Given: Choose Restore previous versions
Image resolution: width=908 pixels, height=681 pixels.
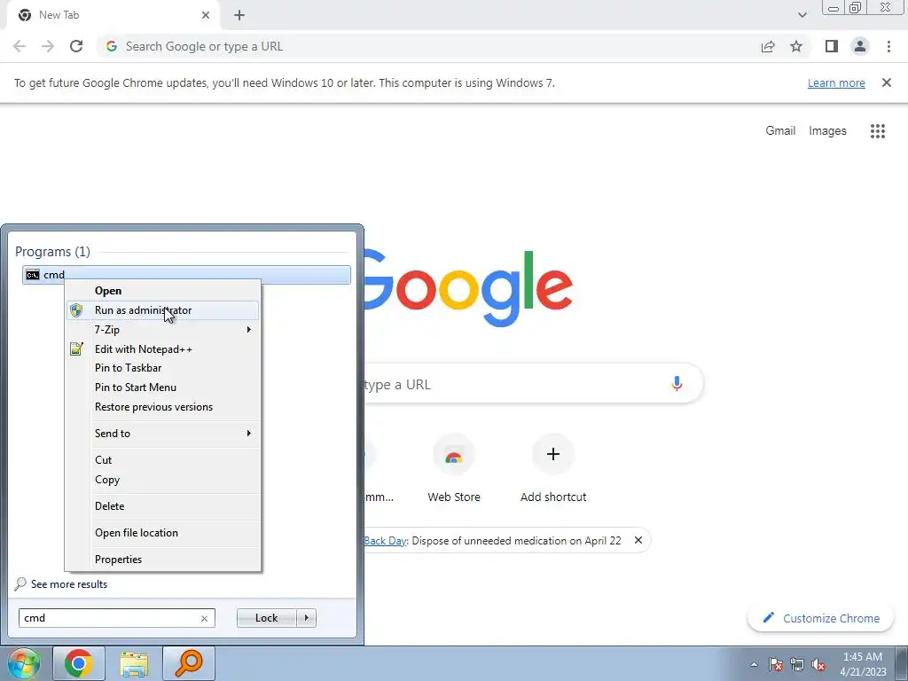Looking at the screenshot, I should click(163, 407).
